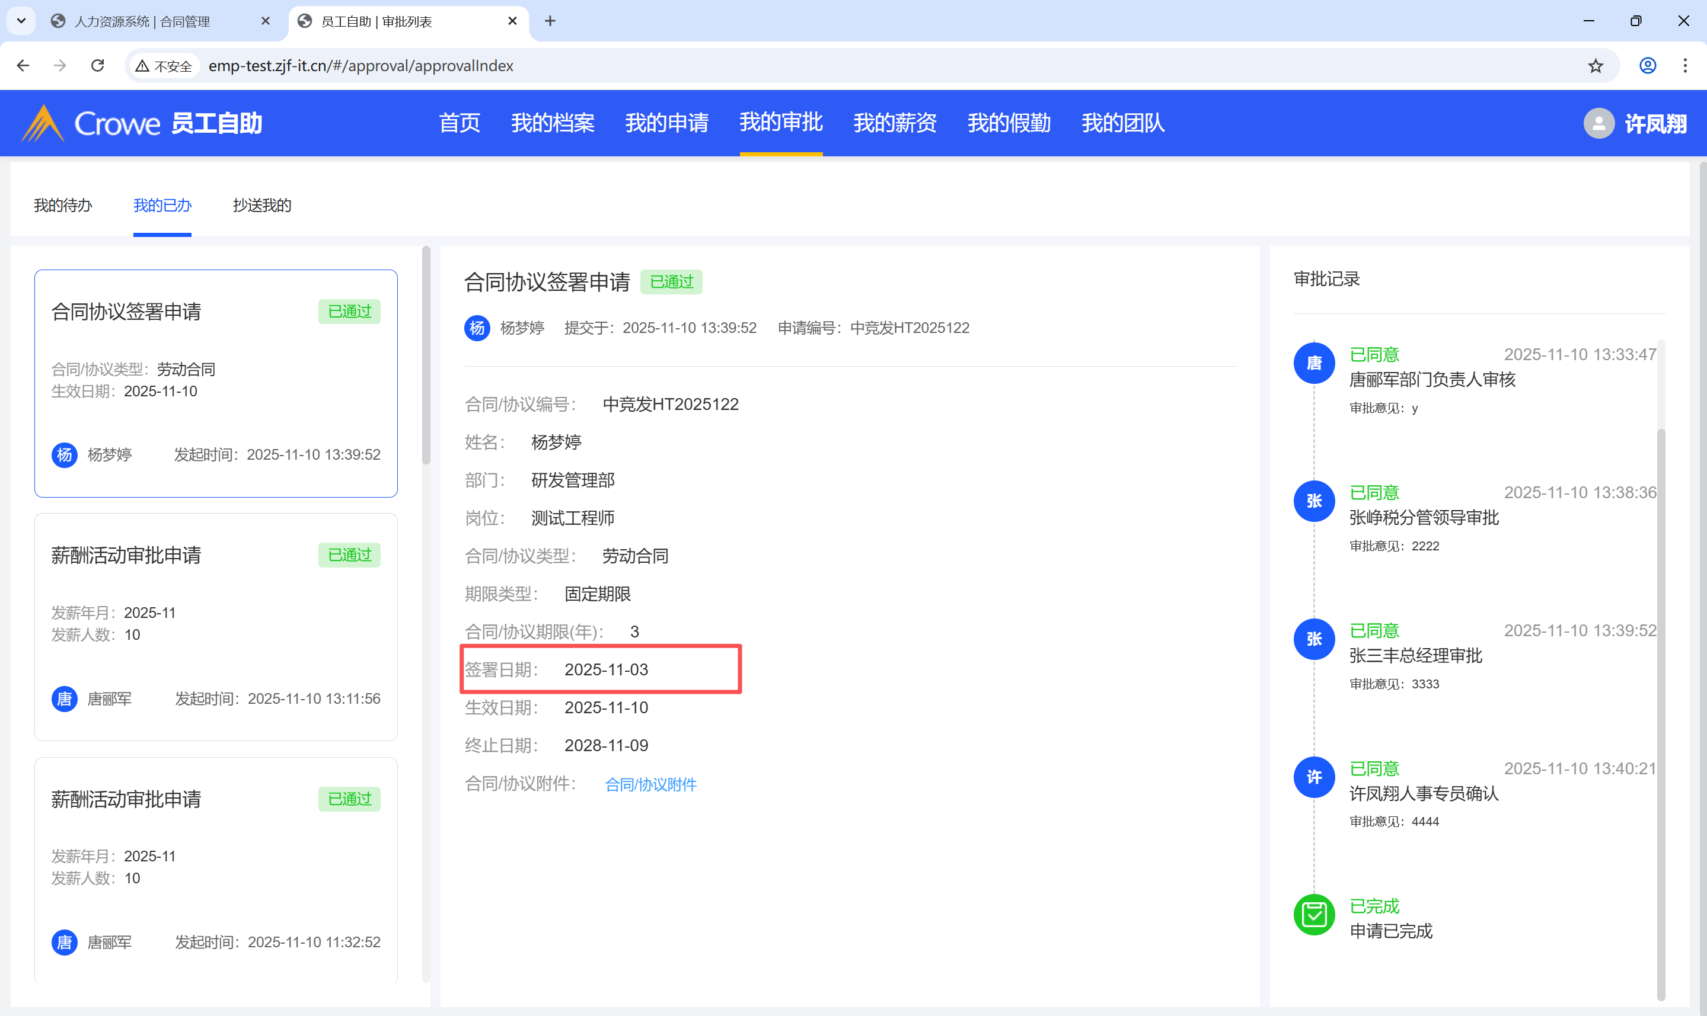
Task: Open a new browser tab
Action: [x=550, y=21]
